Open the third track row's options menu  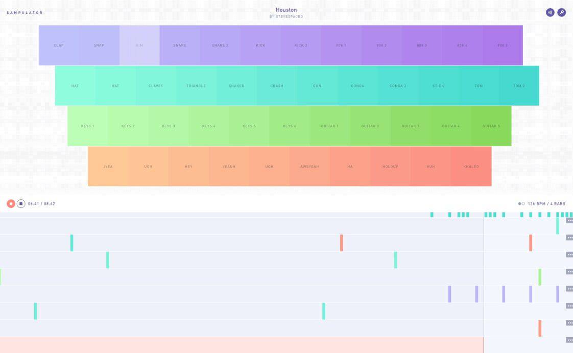568,254
